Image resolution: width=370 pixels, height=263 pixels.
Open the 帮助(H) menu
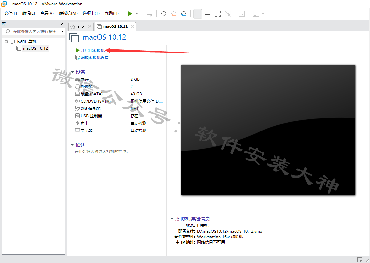pos(112,13)
